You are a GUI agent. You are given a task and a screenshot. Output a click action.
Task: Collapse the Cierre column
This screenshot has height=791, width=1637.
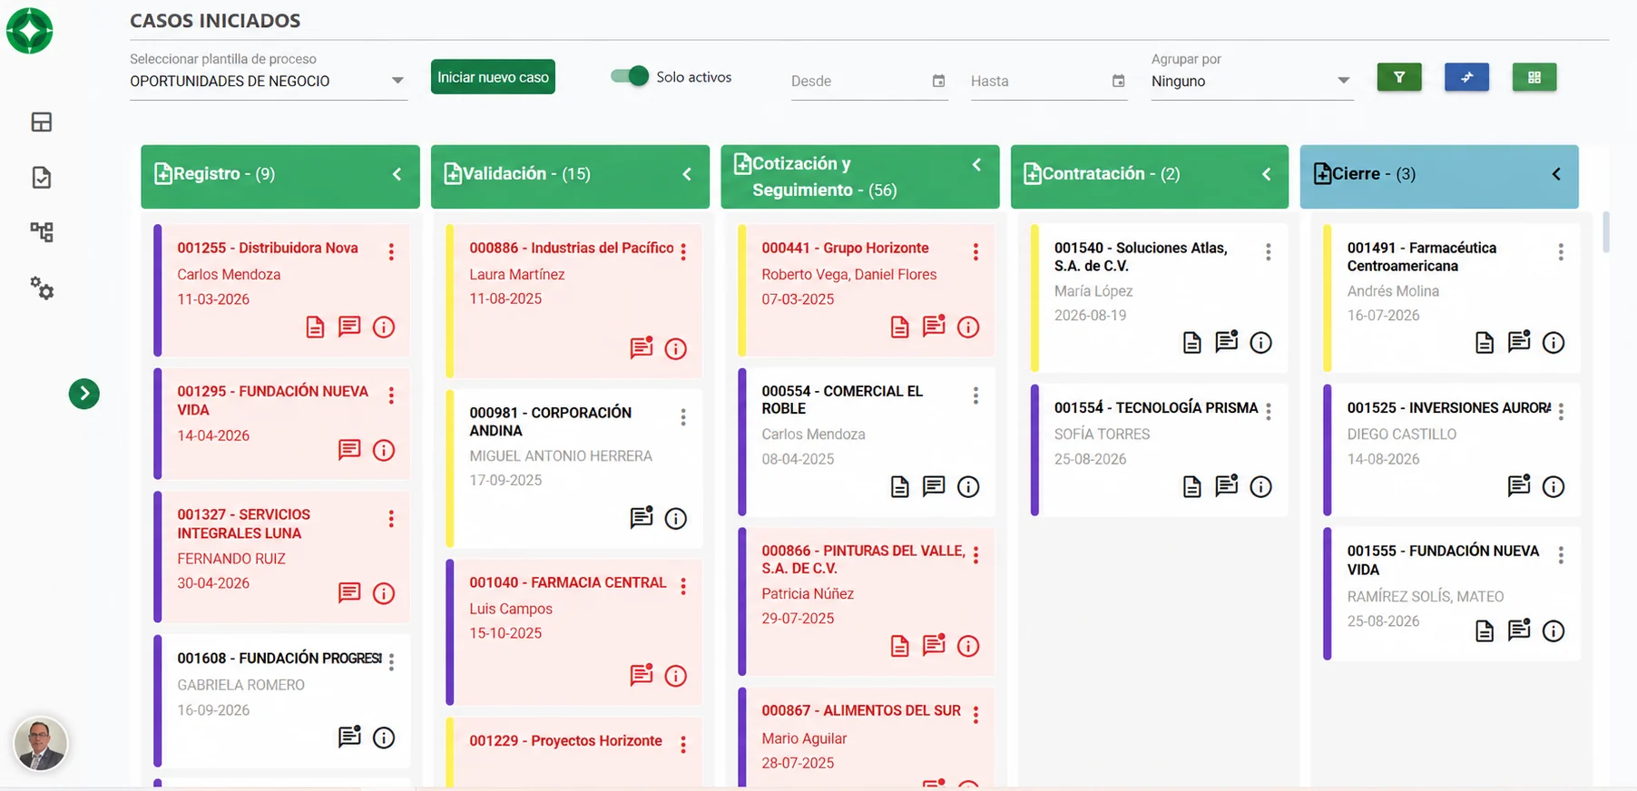click(x=1556, y=174)
